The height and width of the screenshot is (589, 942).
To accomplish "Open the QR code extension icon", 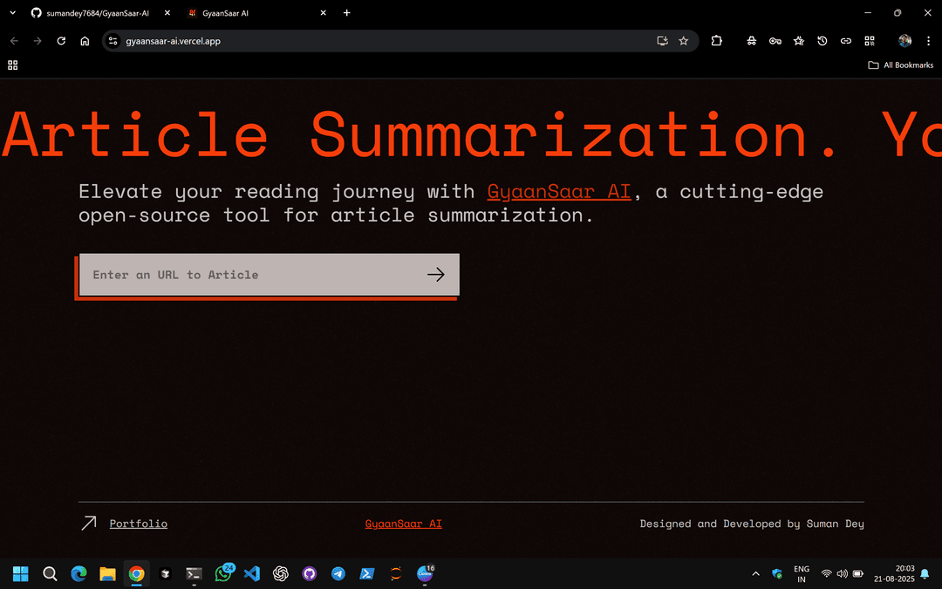I will (870, 41).
